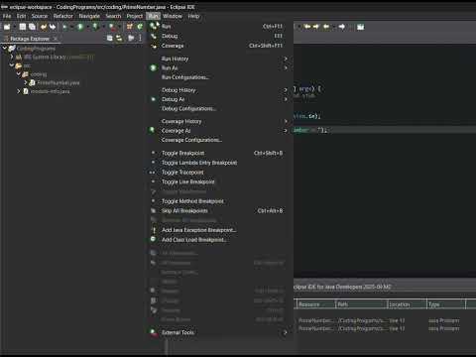The height and width of the screenshot is (357, 476).
Task: Open the Project menu
Action: tap(135, 16)
